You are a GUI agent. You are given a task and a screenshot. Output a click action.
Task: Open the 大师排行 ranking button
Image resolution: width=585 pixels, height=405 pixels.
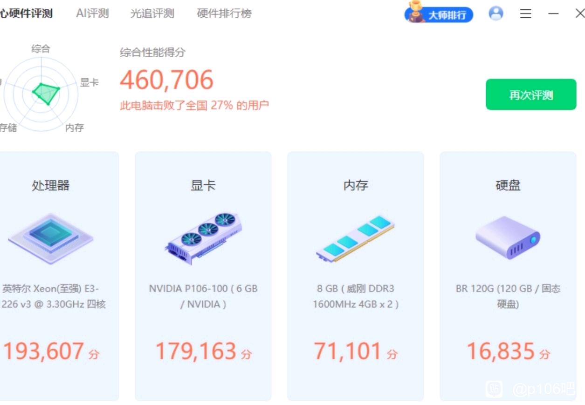[439, 14]
